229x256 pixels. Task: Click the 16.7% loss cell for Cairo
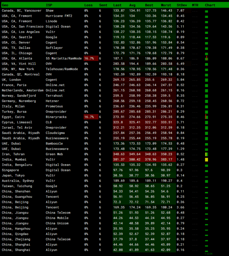(91, 117)
